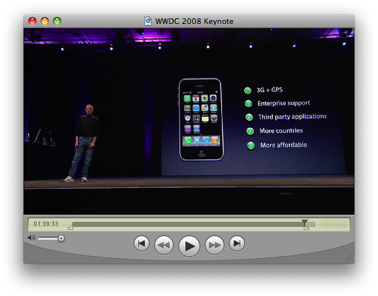The width and height of the screenshot is (378, 296).
Task: Start playback with the Play button
Action: pyautogui.click(x=189, y=246)
